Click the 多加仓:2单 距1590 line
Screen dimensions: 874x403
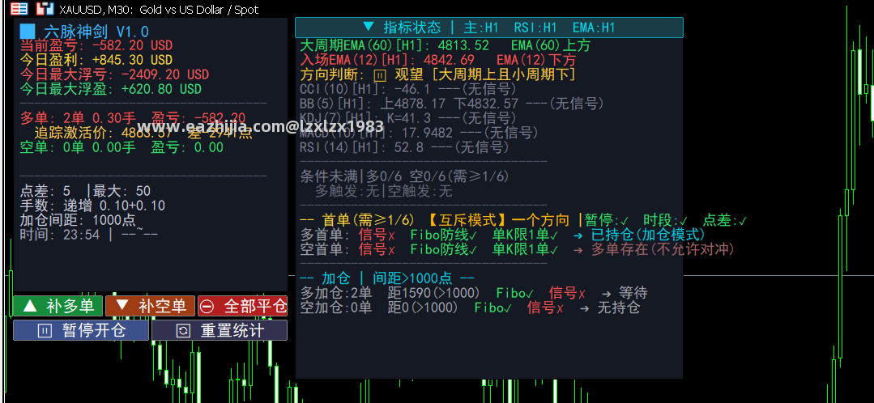pos(474,293)
